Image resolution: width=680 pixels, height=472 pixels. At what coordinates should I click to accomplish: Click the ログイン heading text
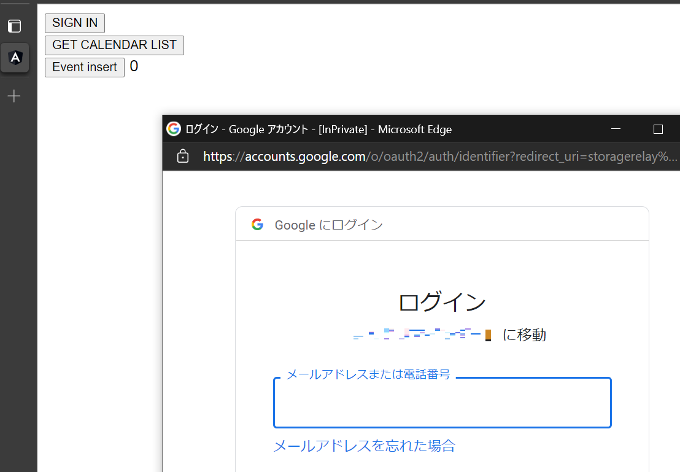(442, 302)
